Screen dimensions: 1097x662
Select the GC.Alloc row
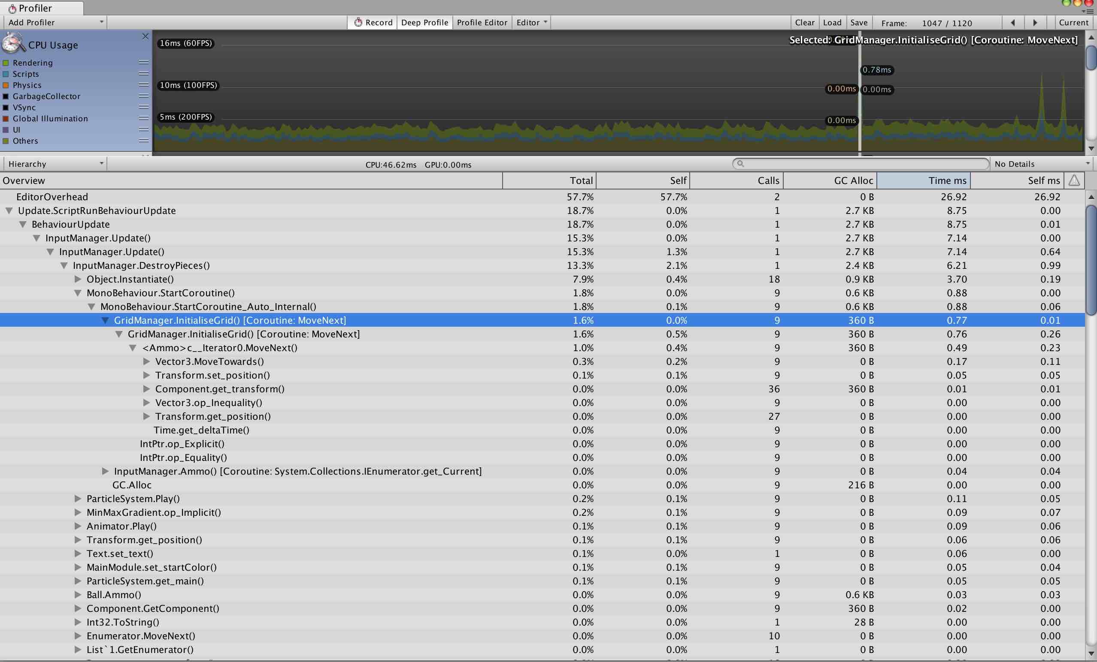[x=542, y=485]
